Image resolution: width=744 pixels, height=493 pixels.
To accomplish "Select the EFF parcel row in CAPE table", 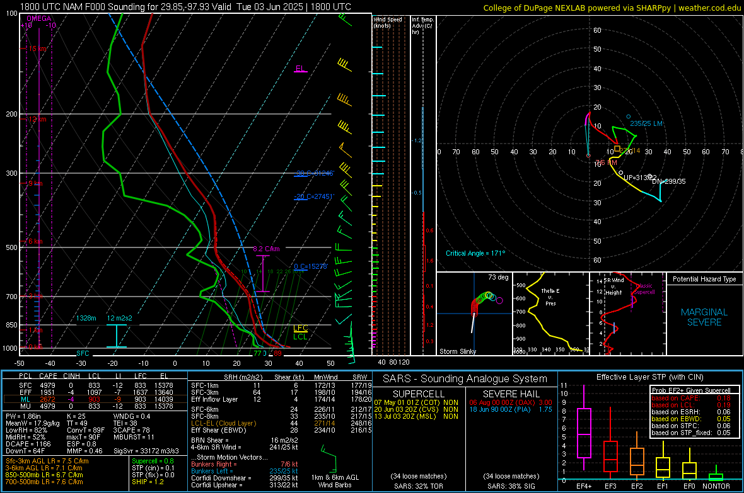I will (x=95, y=392).
